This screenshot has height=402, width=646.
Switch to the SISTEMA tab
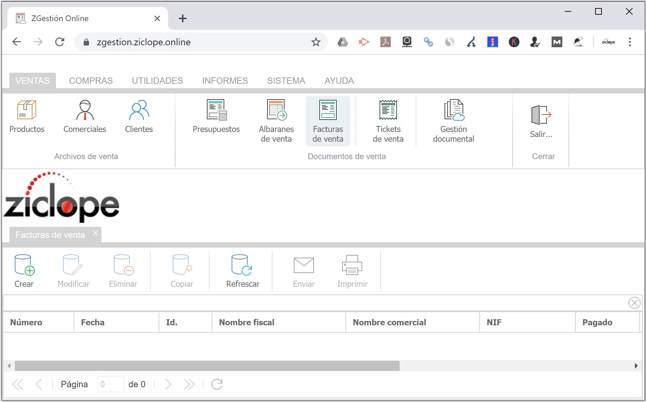tap(286, 81)
